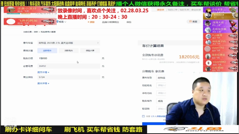
Task: Open the 阿特兹 2021款 2.5L model selector
Action: click(69, 43)
